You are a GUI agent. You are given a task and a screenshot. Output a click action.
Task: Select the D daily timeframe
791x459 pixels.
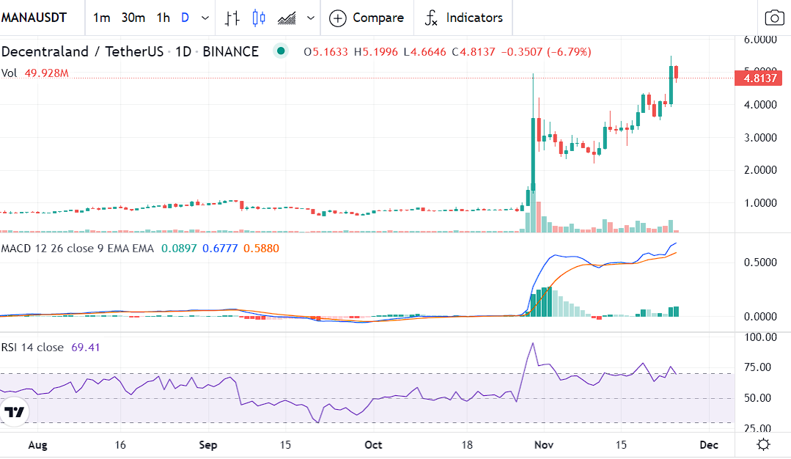(185, 18)
